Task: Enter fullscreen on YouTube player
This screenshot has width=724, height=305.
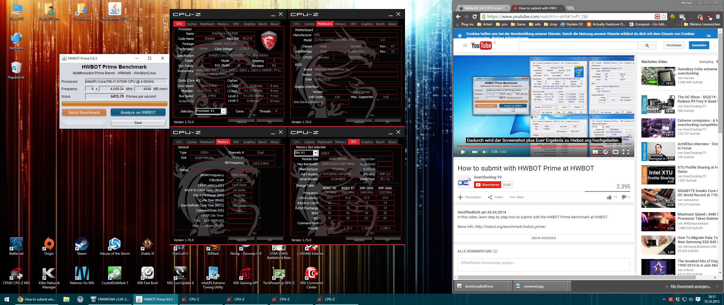Action: tap(626, 152)
